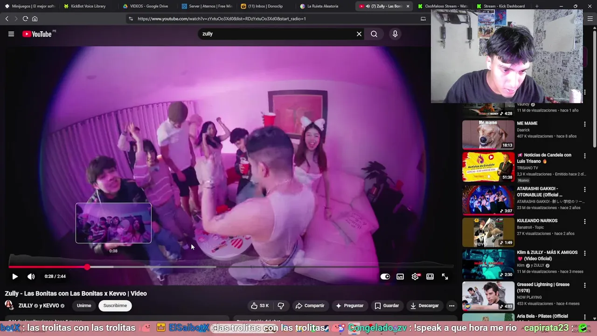Open the ZULLY channel avatar
This screenshot has height=336, width=597.
click(x=9, y=306)
